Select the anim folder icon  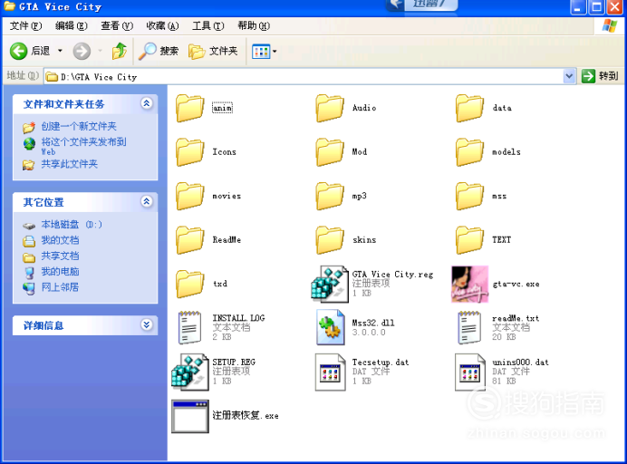[190, 108]
